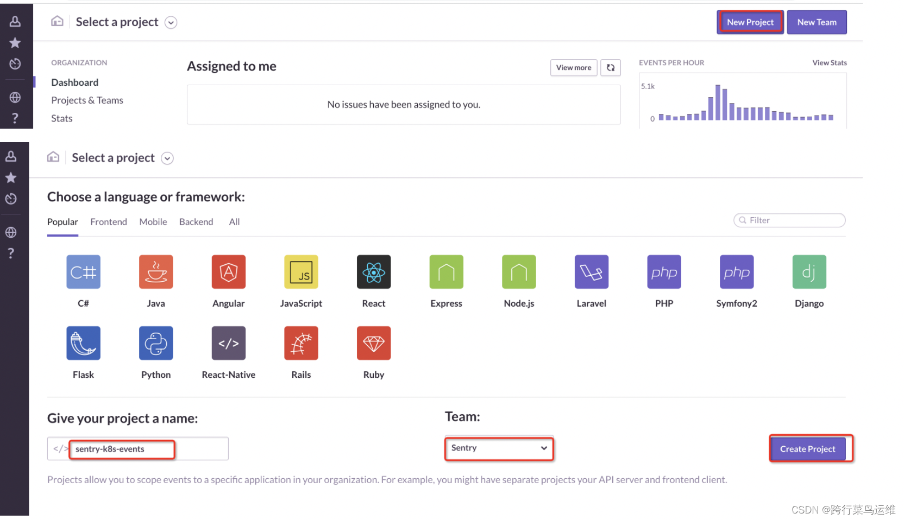Click the Filter search field
Screen dimensions: 904x520
[789, 220]
